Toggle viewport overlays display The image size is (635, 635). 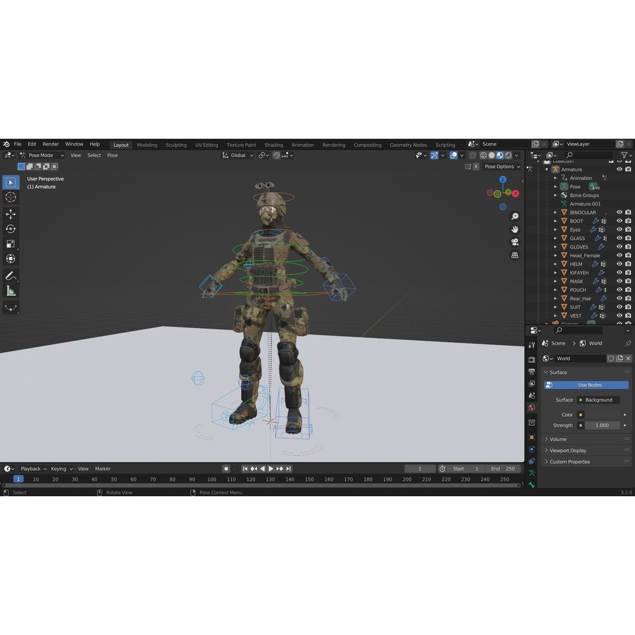[x=453, y=155]
